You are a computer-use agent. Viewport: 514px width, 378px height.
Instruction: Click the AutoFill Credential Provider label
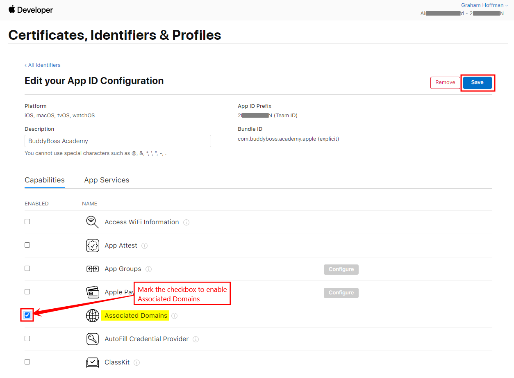pos(147,339)
